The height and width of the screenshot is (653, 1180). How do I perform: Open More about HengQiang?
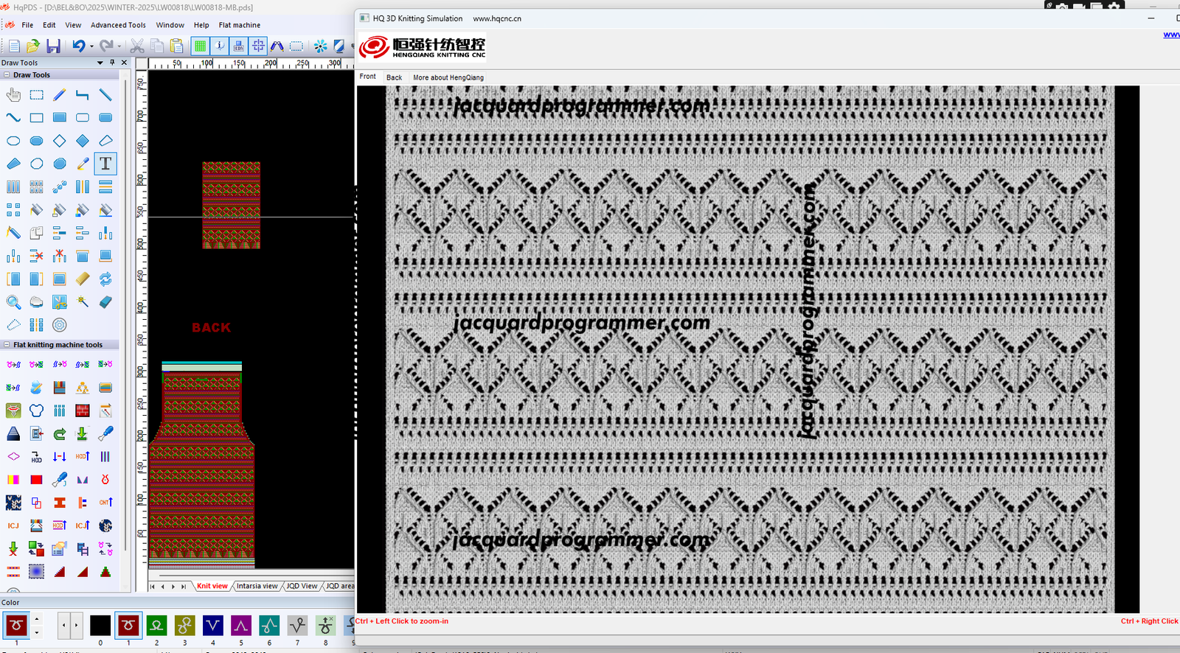click(448, 77)
